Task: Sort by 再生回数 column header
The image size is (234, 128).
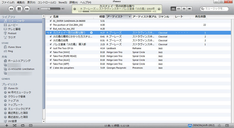Action: click(199, 17)
